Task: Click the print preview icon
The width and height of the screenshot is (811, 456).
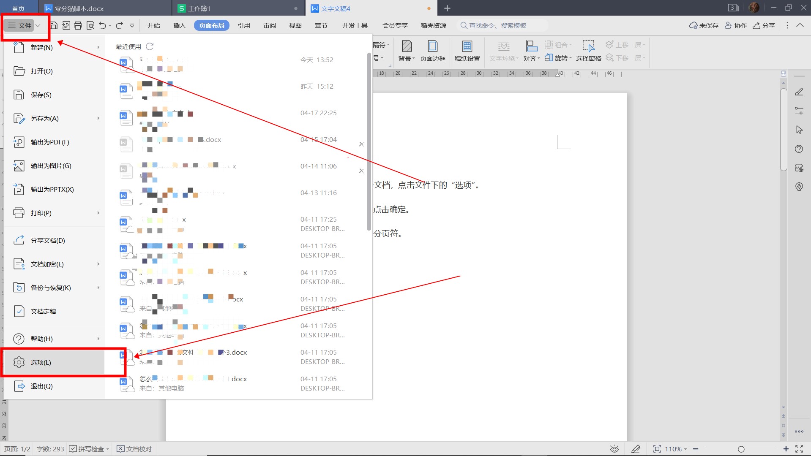Action: tap(90, 26)
